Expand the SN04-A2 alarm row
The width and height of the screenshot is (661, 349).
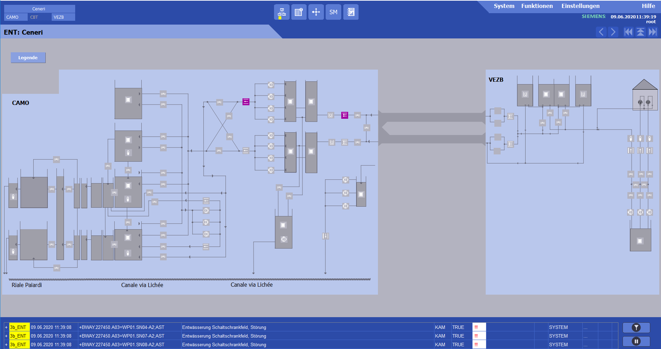click(6, 327)
